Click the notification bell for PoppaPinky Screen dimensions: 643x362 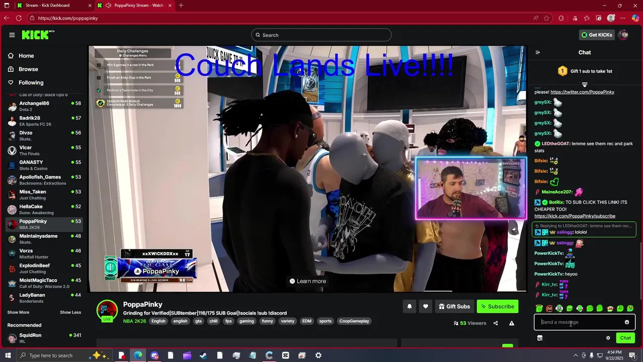[x=409, y=306]
